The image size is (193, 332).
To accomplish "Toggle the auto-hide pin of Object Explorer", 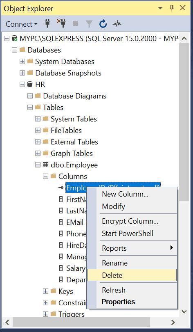I will click(x=172, y=8).
